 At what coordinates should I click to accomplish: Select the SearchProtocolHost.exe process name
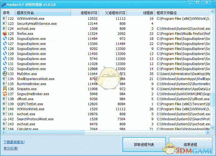point(35,119)
